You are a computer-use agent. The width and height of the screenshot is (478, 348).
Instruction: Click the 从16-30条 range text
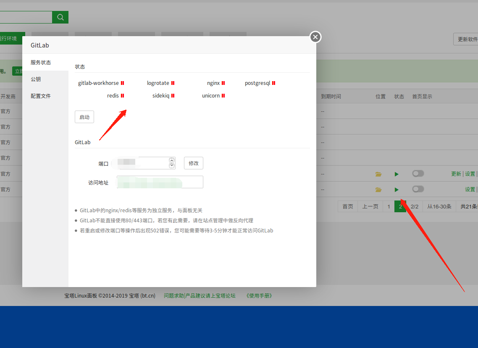click(x=439, y=206)
